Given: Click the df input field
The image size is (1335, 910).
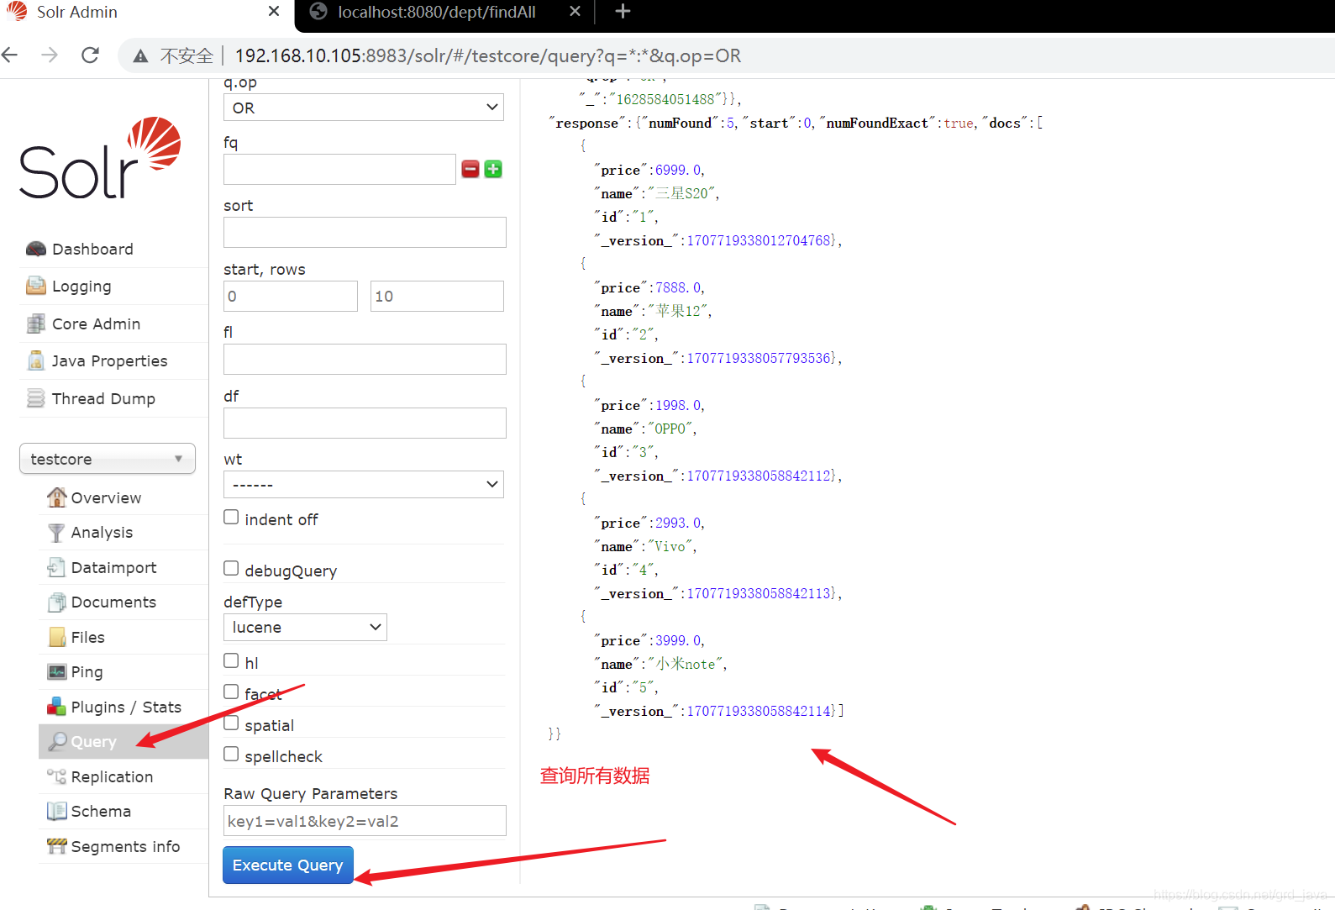Looking at the screenshot, I should tap(365, 423).
